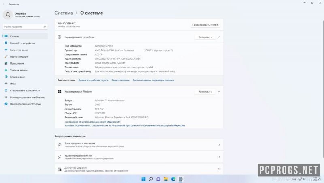Select Система in the sidebar

tap(25, 36)
